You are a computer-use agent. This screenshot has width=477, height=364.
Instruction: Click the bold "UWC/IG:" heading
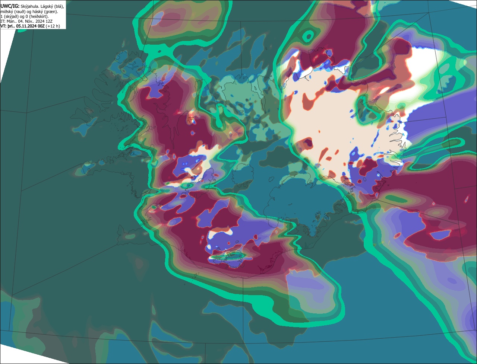pos(10,6)
